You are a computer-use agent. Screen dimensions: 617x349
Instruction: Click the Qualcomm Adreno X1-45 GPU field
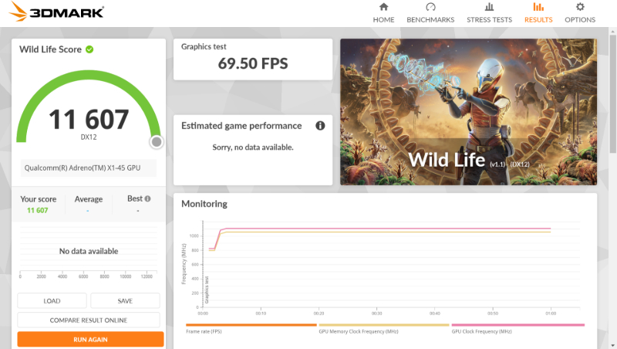click(89, 168)
